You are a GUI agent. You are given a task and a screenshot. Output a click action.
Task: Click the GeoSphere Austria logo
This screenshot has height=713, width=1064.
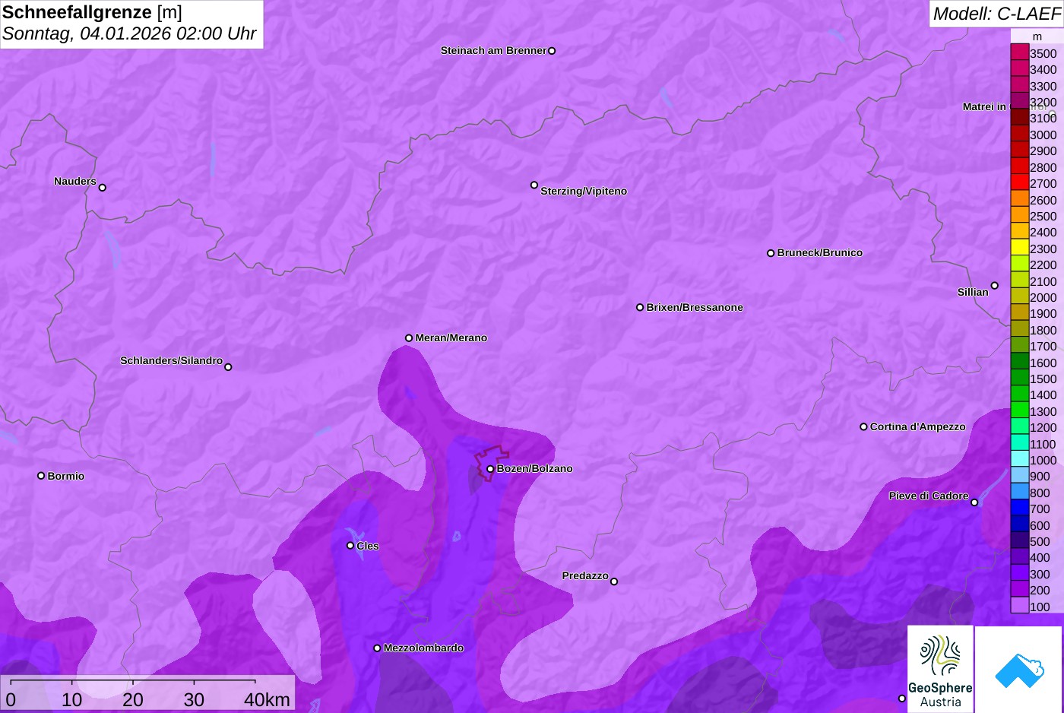(x=940, y=669)
